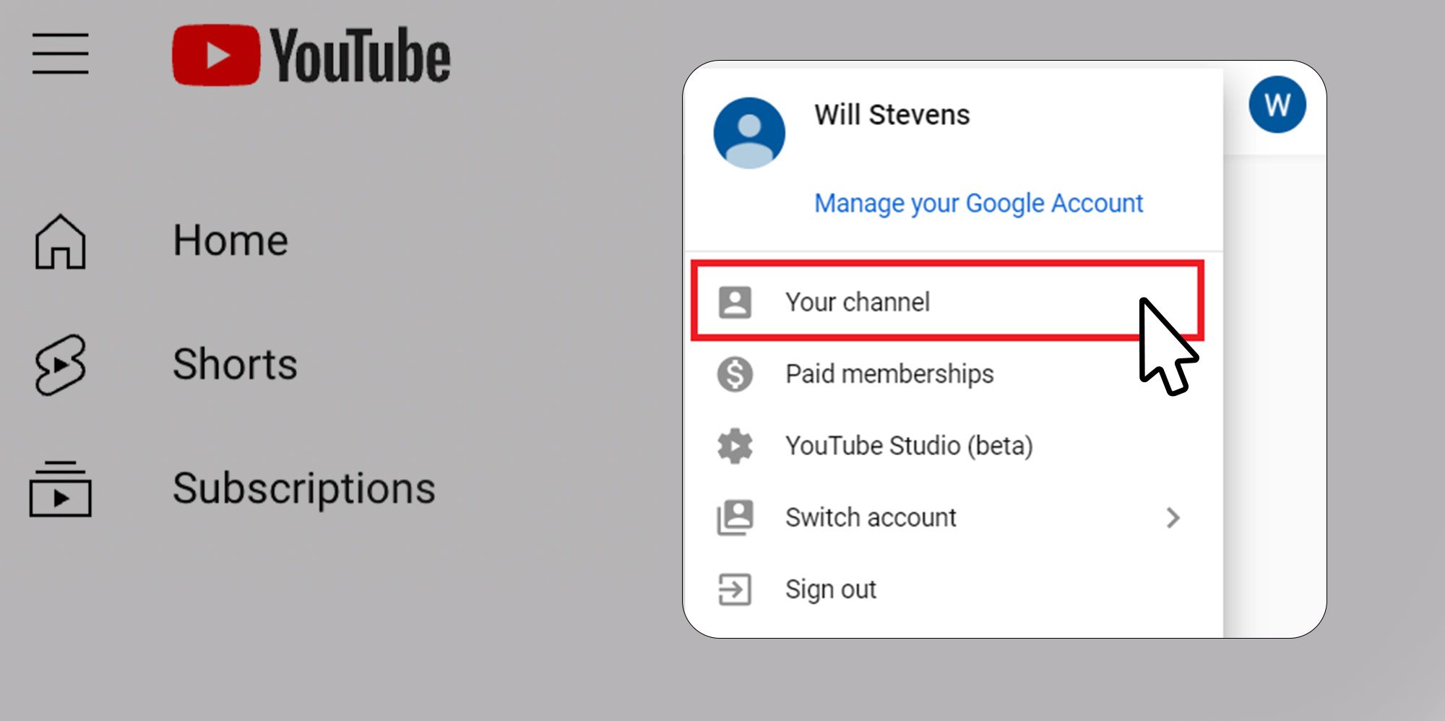This screenshot has width=1445, height=721.
Task: Click the Subscriptions stack icon
Action: 61,489
